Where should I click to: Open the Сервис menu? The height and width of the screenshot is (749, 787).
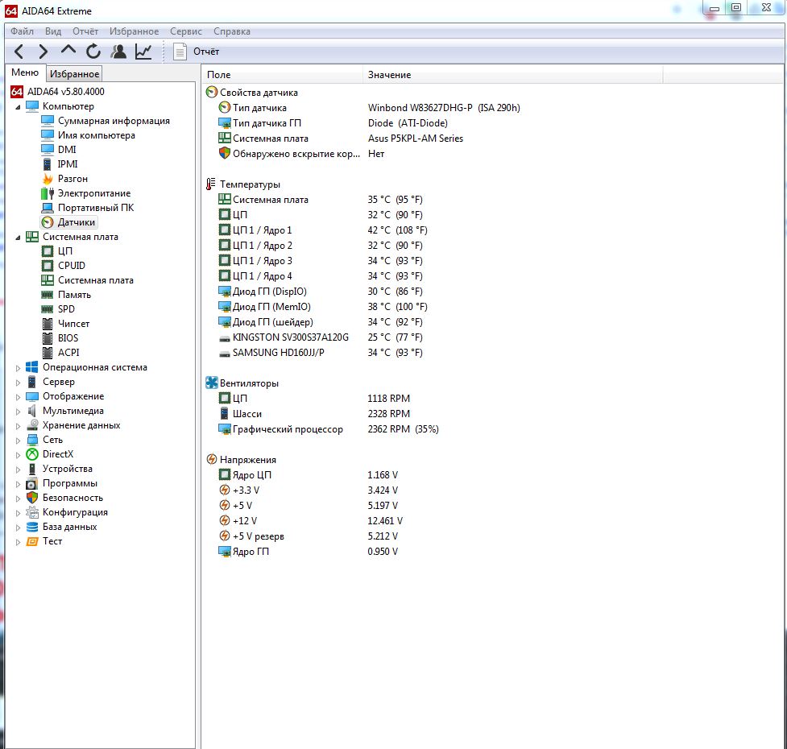point(186,31)
